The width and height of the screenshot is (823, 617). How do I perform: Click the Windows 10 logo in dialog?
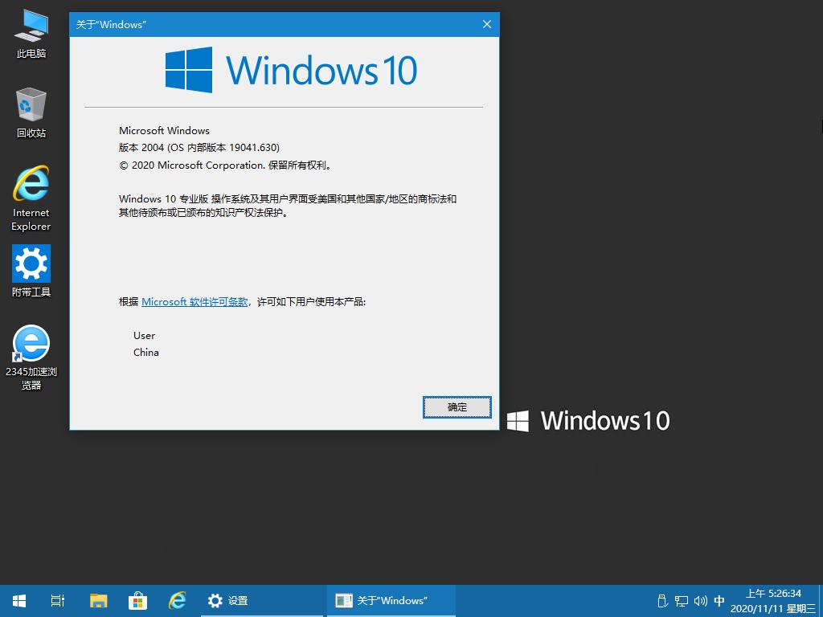pos(291,70)
